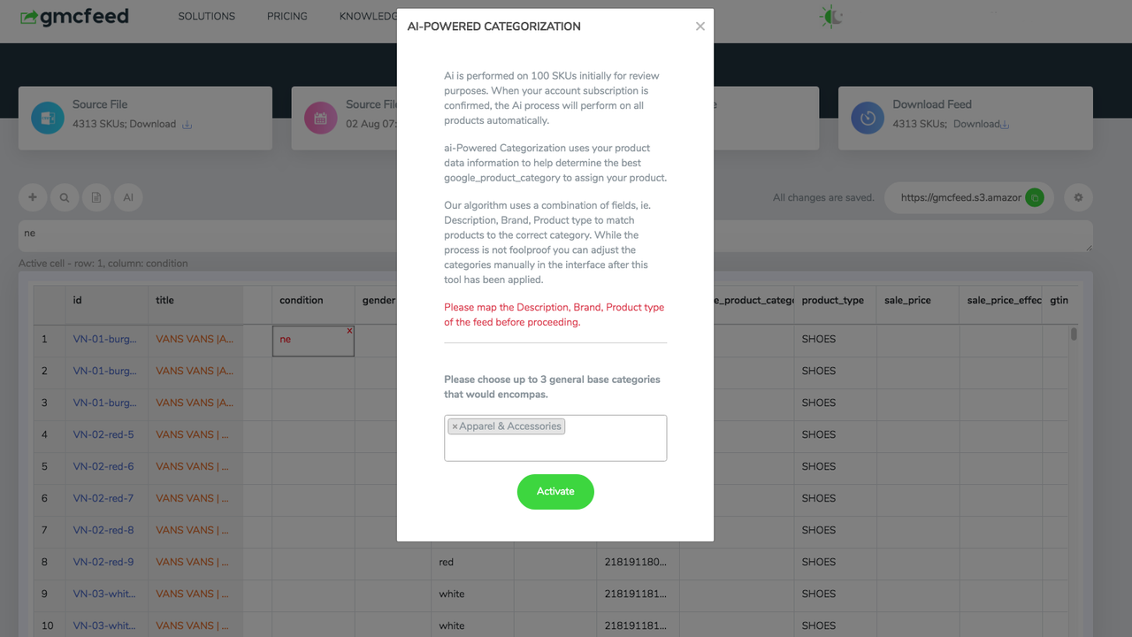Open feed settings gear icon
The image size is (1132, 637).
[x=1078, y=197]
